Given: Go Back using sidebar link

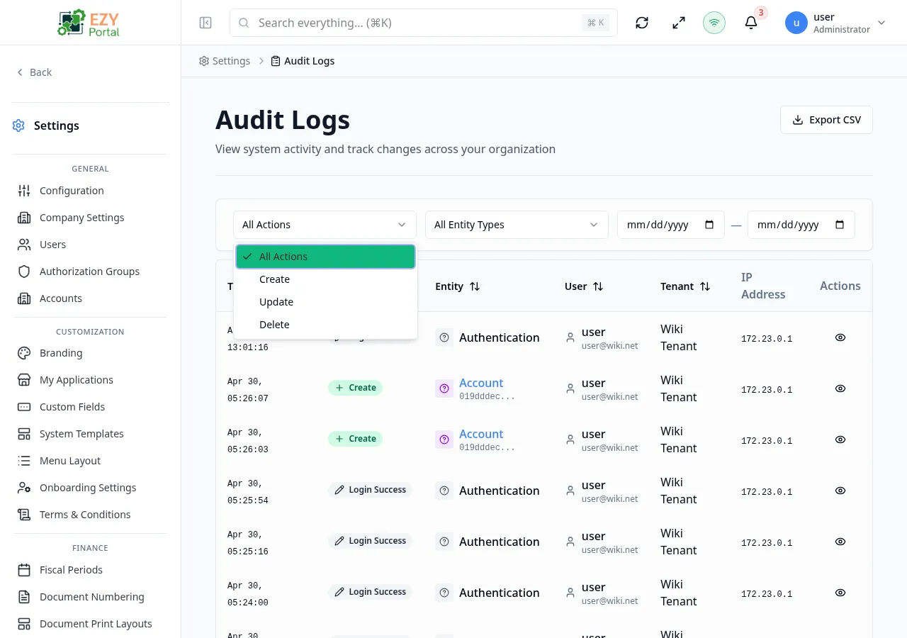Looking at the screenshot, I should tap(34, 72).
